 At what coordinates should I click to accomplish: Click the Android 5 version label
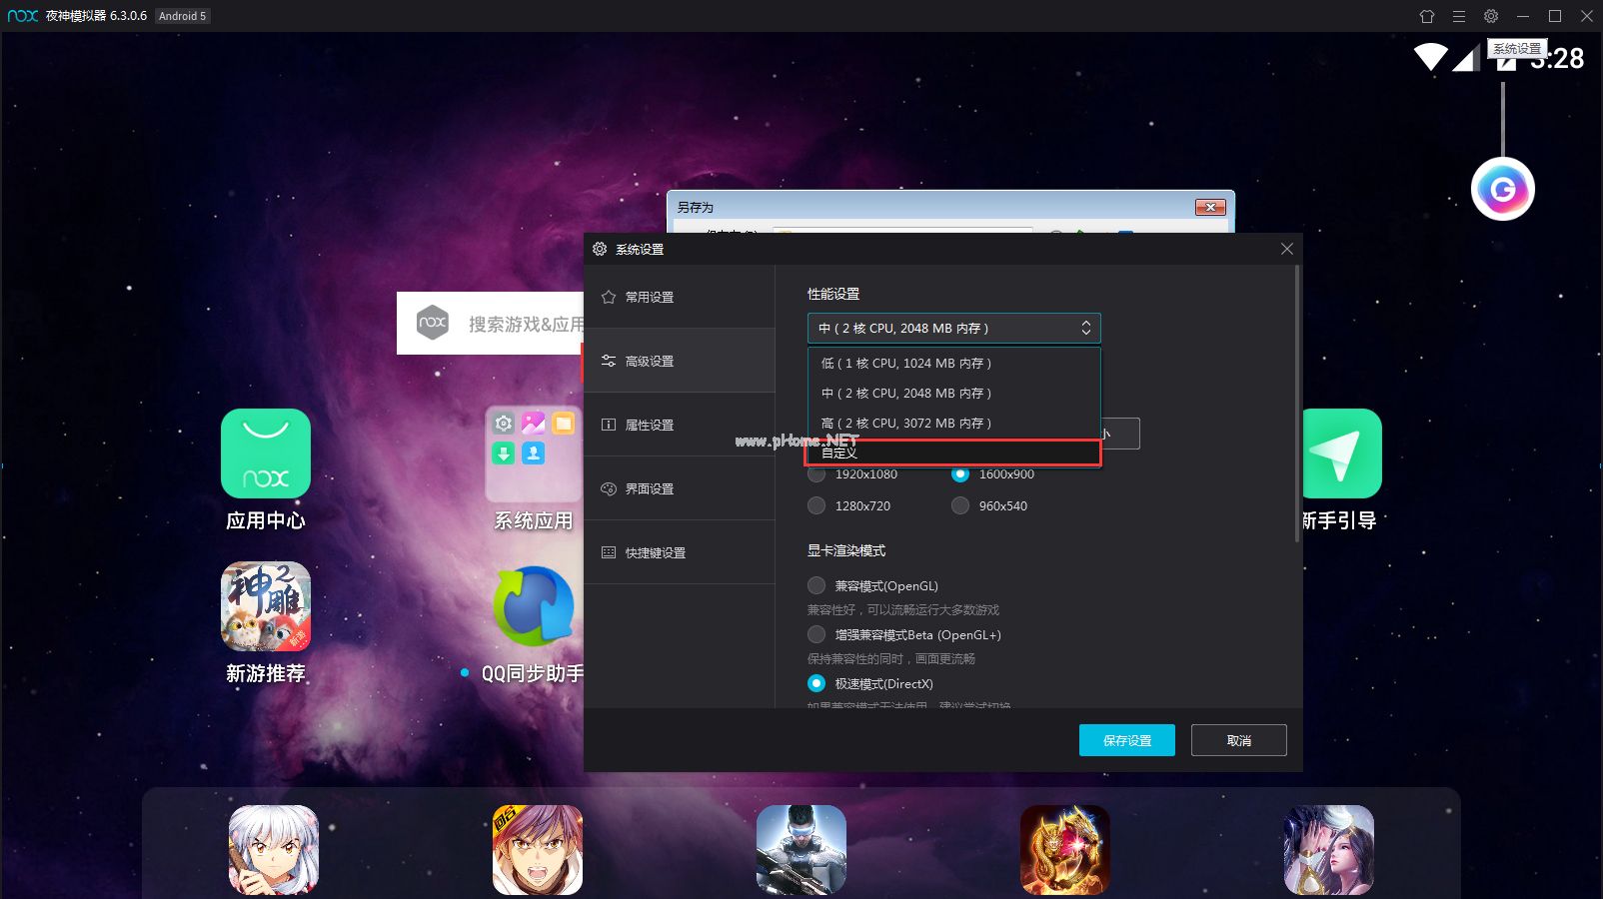click(x=183, y=16)
